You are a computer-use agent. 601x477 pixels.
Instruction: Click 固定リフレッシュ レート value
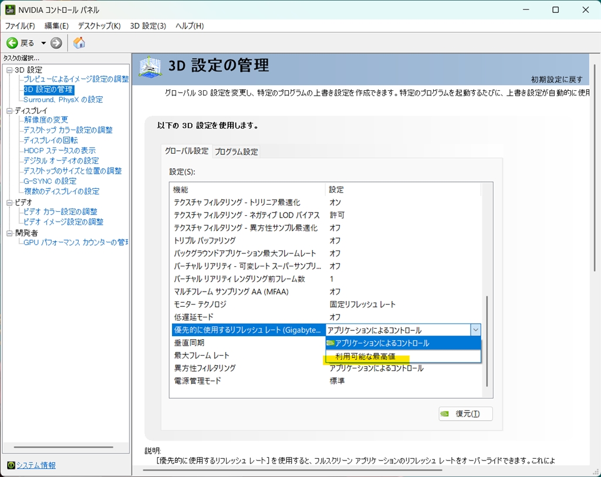tap(362, 305)
